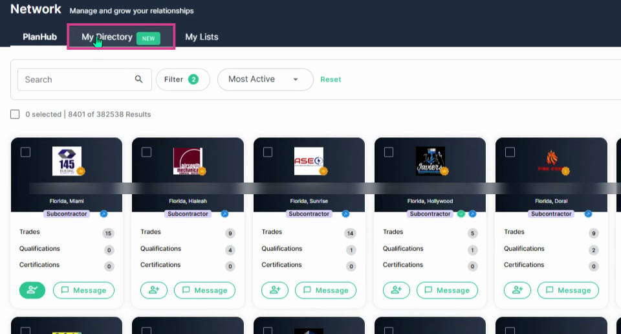621x334 pixels.
Task: Check the Florida, Hollywood card checkbox
Action: pos(389,152)
